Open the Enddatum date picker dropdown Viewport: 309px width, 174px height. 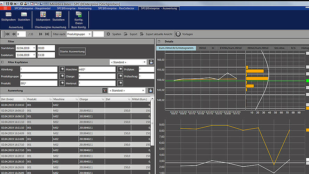point(34,55)
